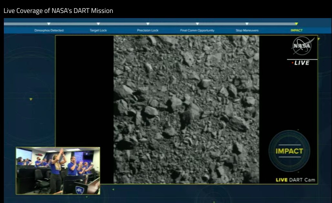Image resolution: width=332 pixels, height=203 pixels.
Task: Select the Final Comm Opportunity label
Action: pyautogui.click(x=197, y=30)
